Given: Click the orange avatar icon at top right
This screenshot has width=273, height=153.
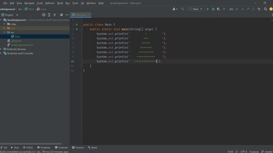Looking at the screenshot, I should point(271,9).
